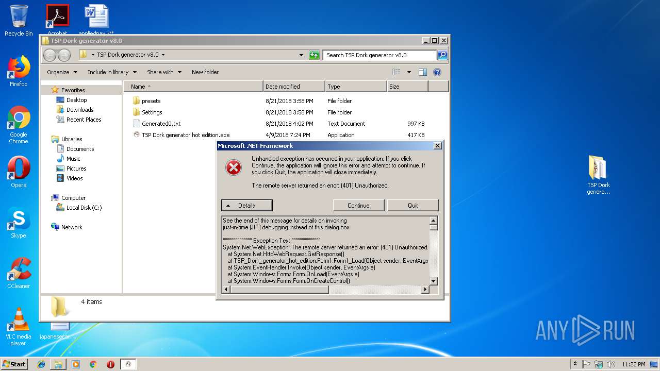Sort files by the Name column header
The width and height of the screenshot is (660, 371).
tap(193, 87)
